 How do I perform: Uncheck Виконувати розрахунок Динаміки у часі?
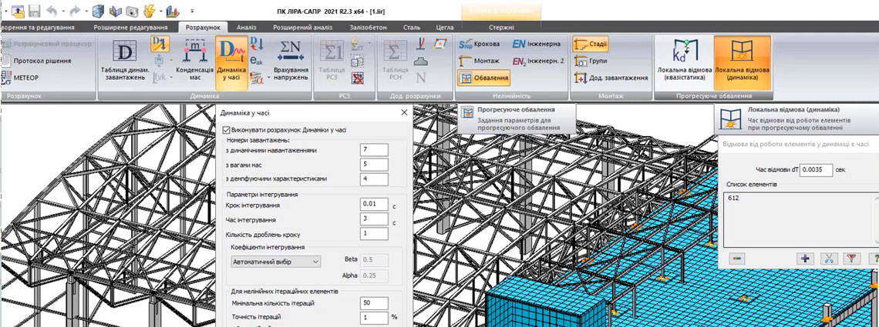coord(226,130)
